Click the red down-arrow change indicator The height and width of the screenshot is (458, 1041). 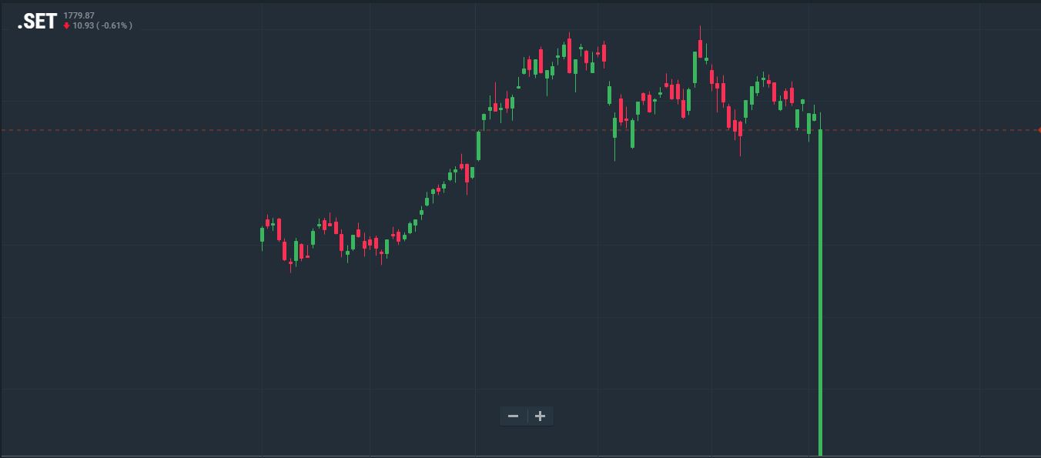(67, 25)
